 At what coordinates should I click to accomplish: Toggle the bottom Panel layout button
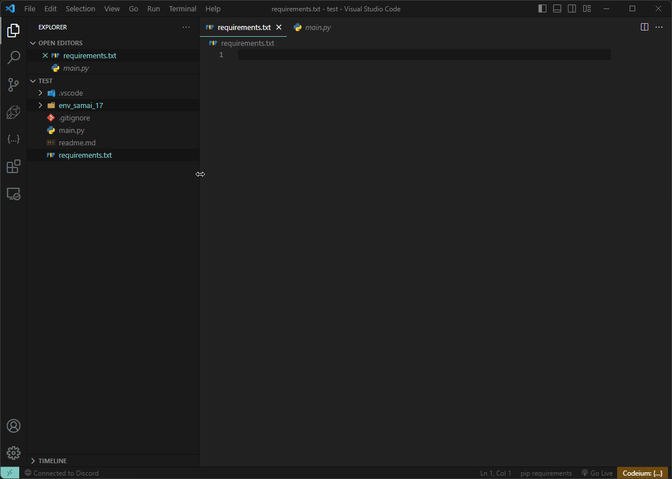pos(557,8)
